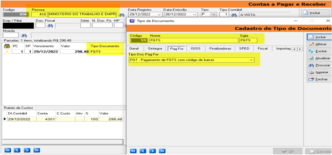Click Alterar button

point(319,44)
